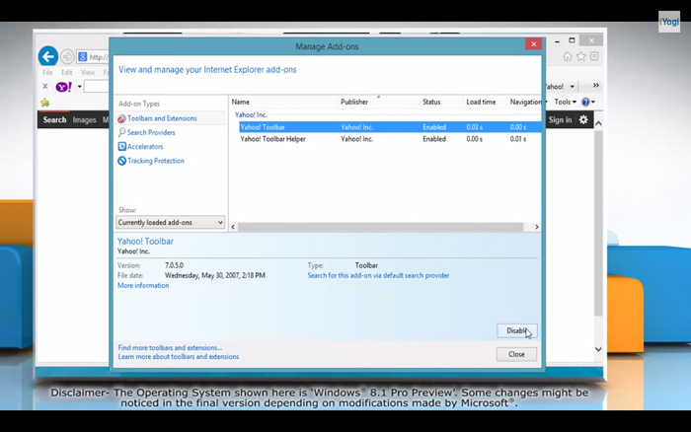Select the Yahoo! Toolbar Helper row
691x432 pixels.
(272, 139)
